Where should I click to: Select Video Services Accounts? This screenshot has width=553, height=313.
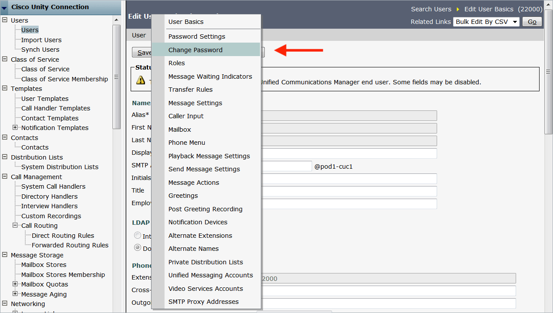tap(206, 289)
